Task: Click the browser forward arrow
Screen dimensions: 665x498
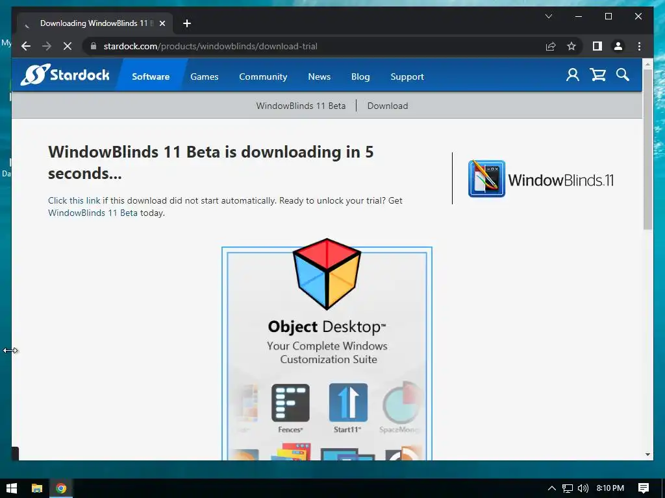Action: point(47,46)
